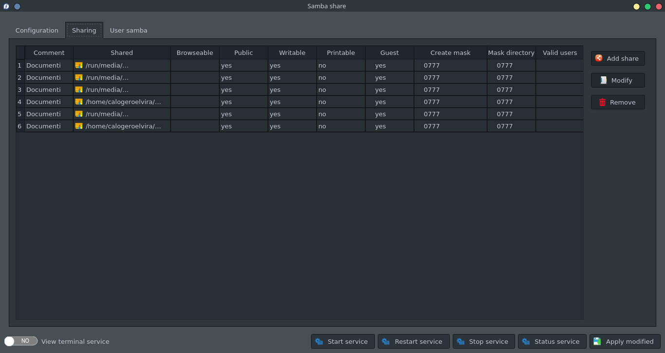Screen dimensions: 665x353
Task: Click folder icon in row 1 Shared cell
Action: pyautogui.click(x=79, y=65)
